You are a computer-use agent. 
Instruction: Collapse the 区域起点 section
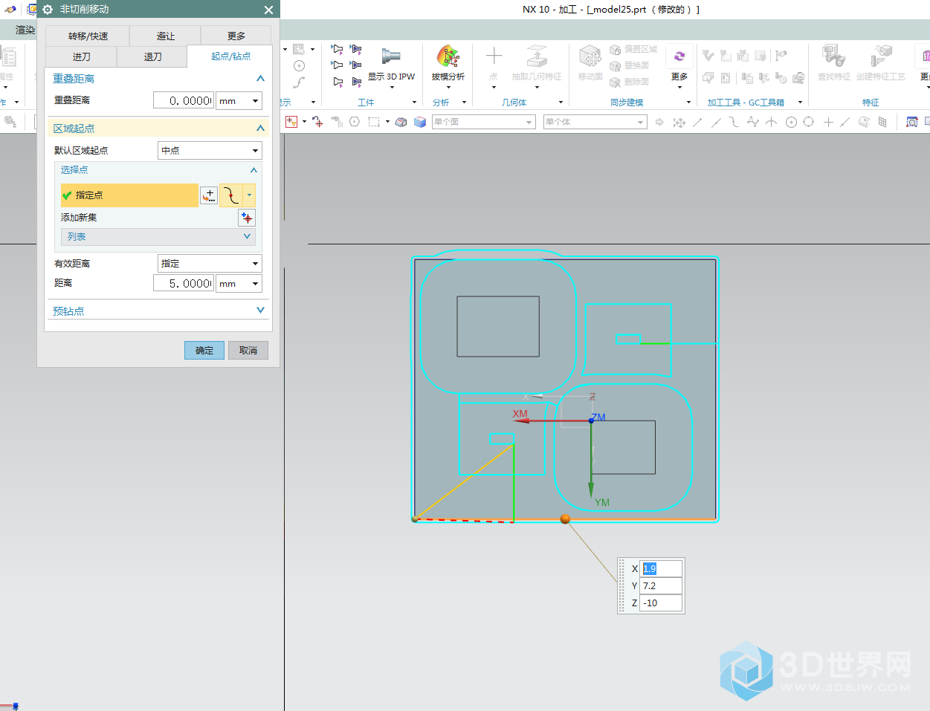point(260,129)
